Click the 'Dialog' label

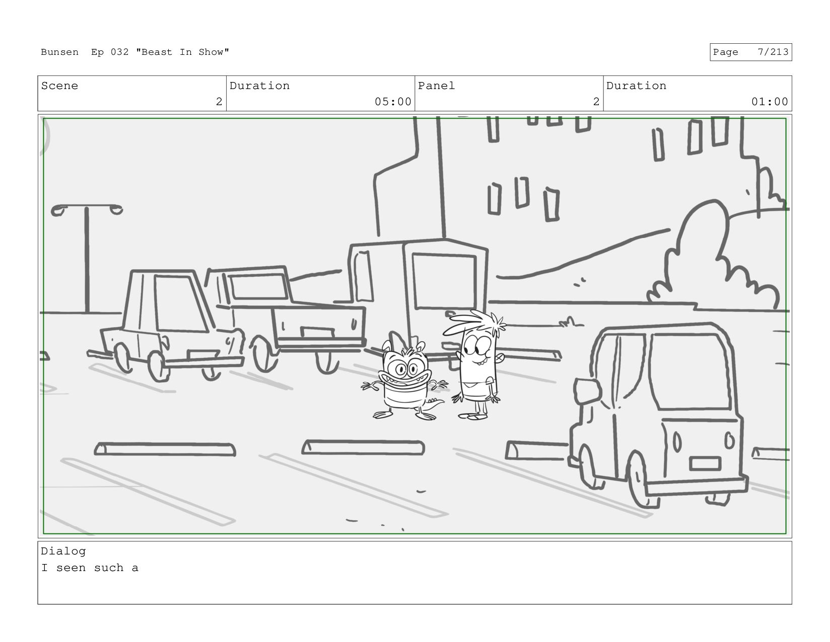(x=63, y=551)
